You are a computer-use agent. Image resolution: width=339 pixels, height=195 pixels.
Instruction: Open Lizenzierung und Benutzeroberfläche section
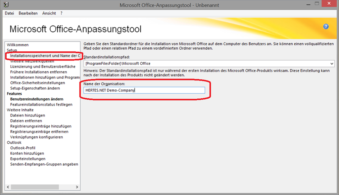[x=43, y=67]
